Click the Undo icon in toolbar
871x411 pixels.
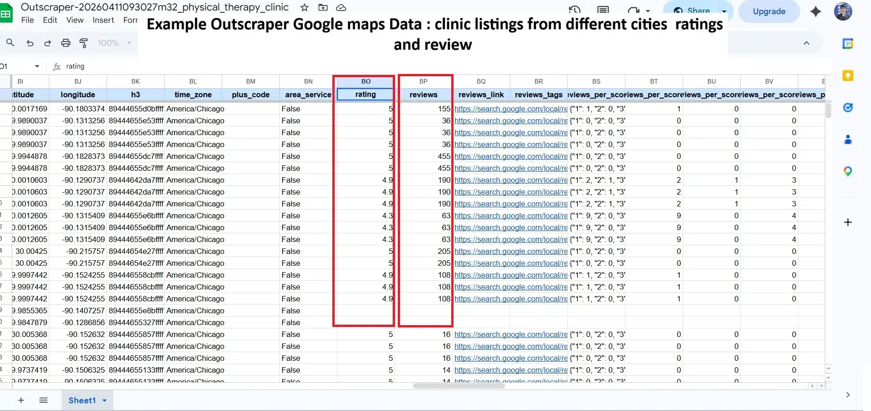point(30,43)
